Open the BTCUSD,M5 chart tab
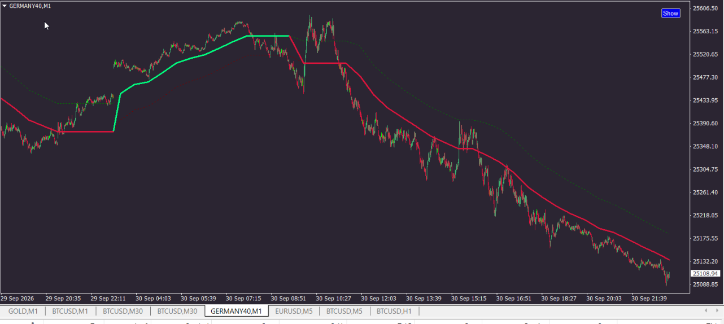The height and width of the screenshot is (324, 724). click(344, 311)
